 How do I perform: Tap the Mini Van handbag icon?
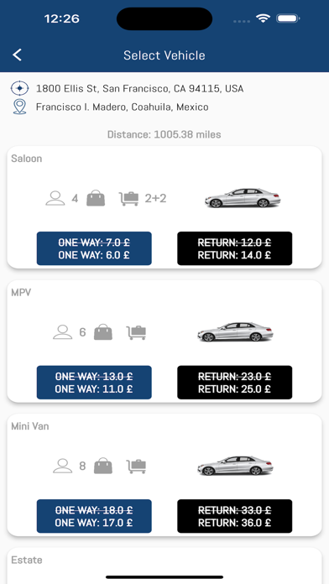point(103,466)
